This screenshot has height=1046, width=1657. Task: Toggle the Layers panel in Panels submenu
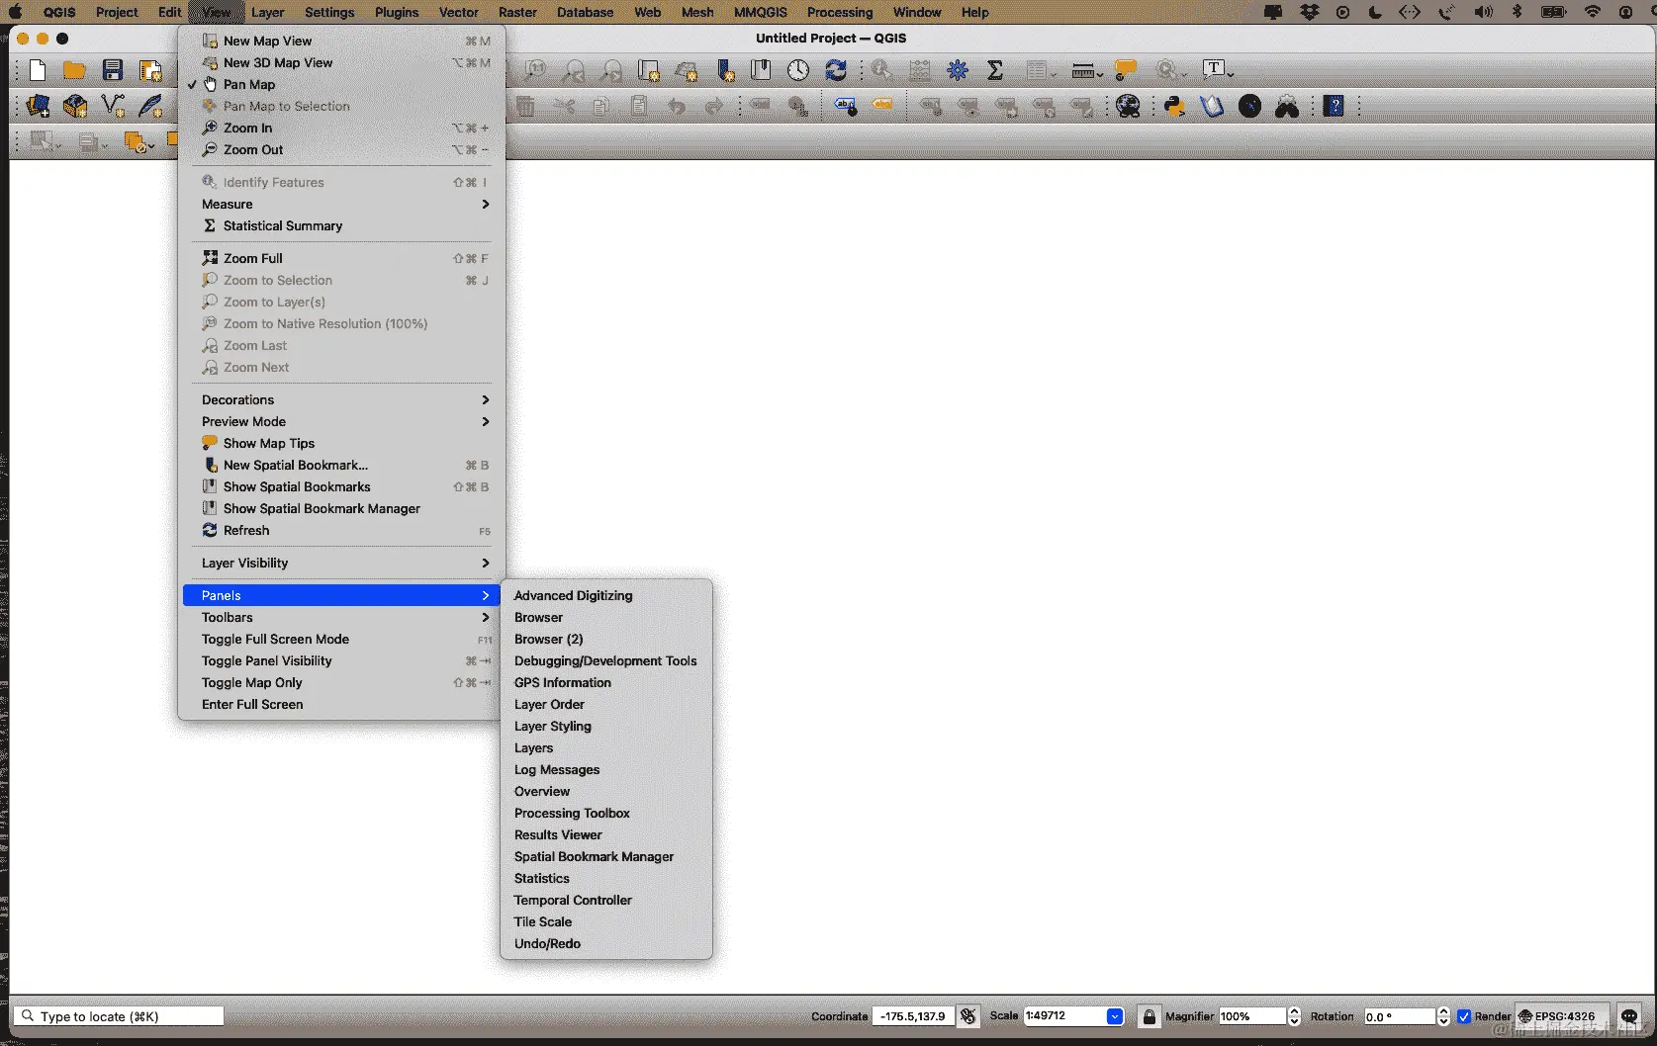click(x=606, y=747)
